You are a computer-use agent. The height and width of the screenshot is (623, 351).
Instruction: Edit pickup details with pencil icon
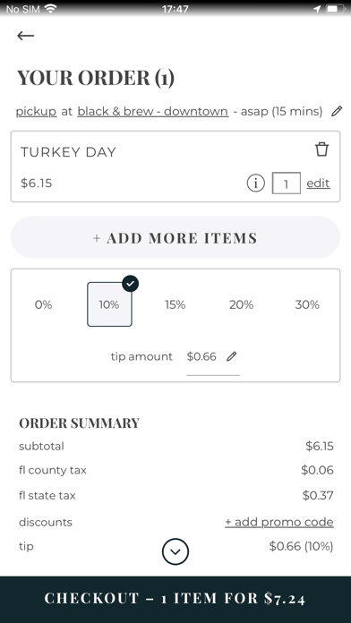tap(337, 111)
